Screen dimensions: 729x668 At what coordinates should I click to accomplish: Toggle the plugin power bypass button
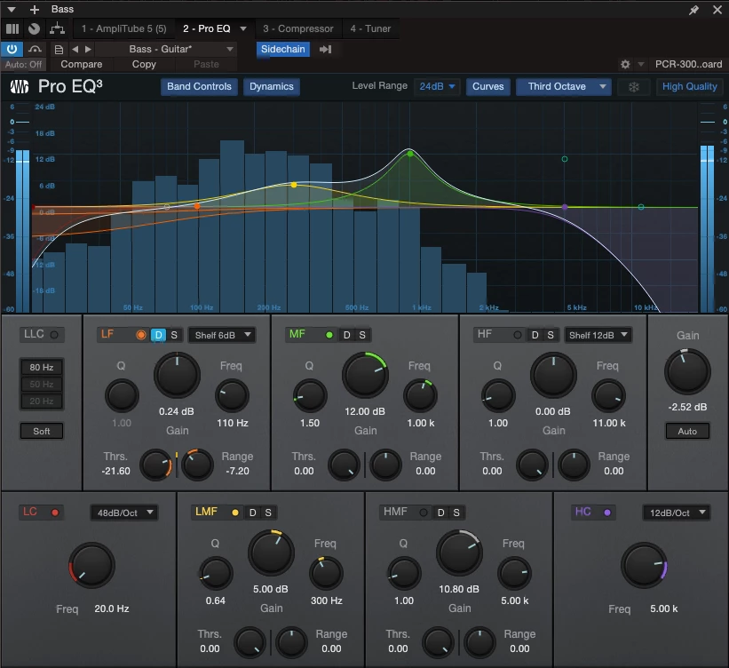click(x=12, y=50)
